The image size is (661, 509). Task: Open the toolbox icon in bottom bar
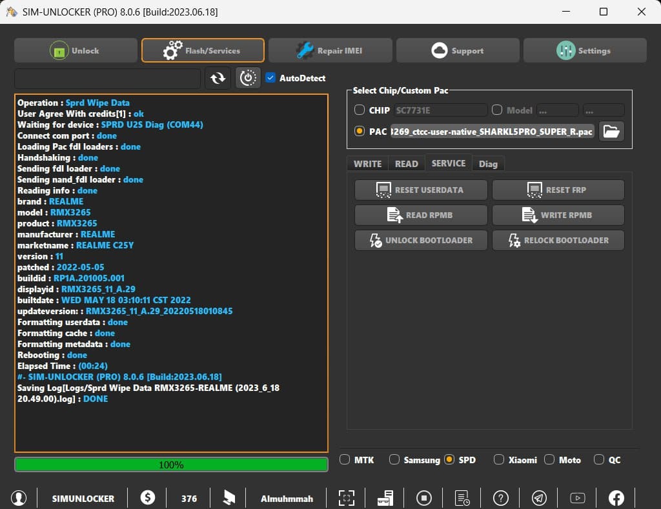tap(385, 498)
